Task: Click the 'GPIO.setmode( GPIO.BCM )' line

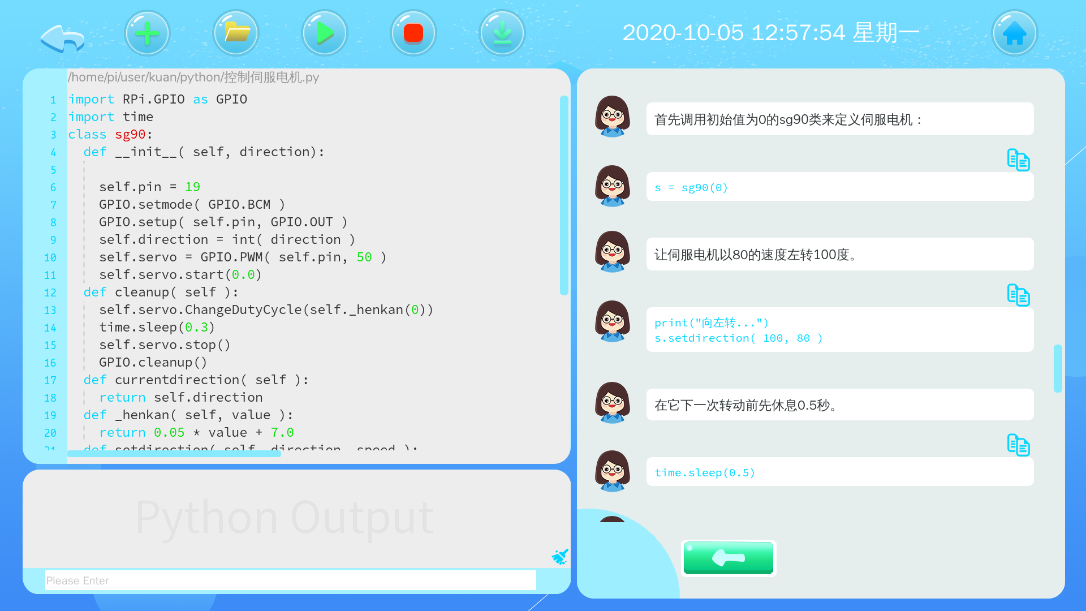Action: (x=192, y=205)
